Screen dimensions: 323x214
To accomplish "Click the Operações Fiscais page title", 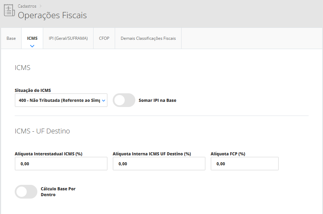I will (x=52, y=15).
